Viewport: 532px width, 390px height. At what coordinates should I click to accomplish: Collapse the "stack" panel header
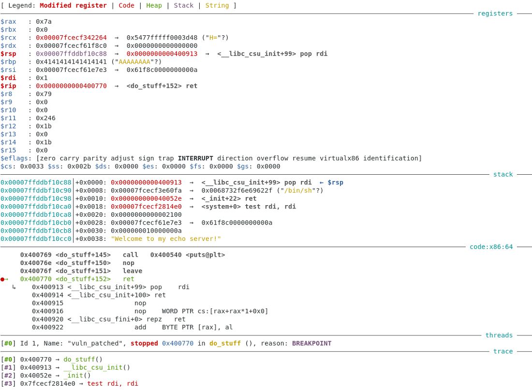coord(503,174)
